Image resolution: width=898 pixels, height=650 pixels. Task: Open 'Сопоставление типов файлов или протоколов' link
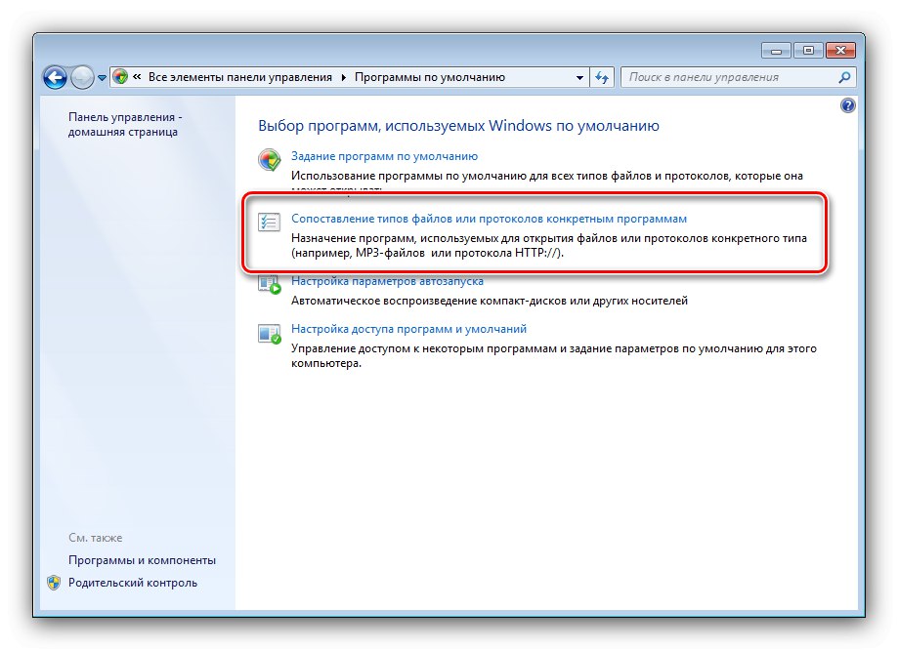pos(490,219)
